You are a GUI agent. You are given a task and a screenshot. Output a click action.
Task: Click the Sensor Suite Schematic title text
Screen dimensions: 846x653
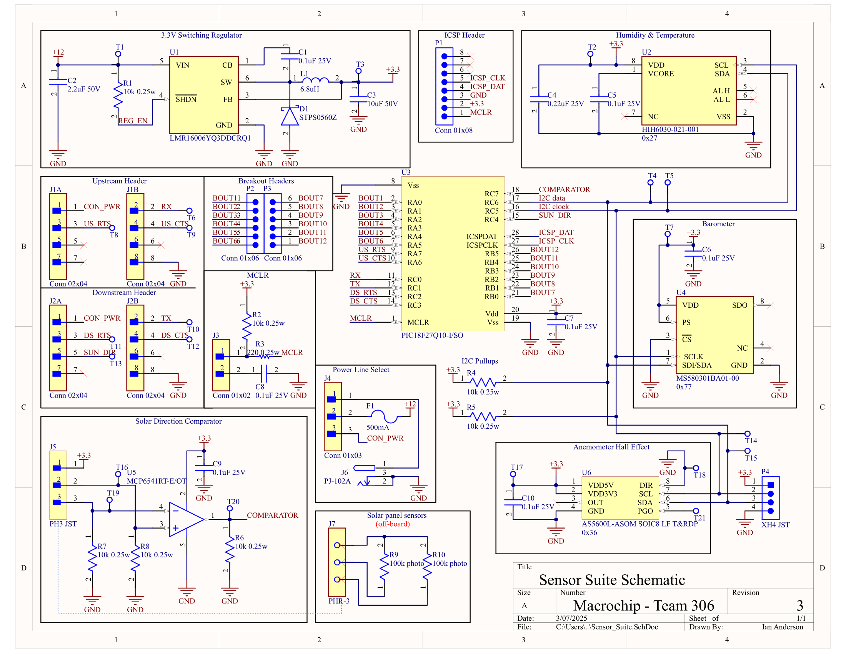[x=612, y=580]
